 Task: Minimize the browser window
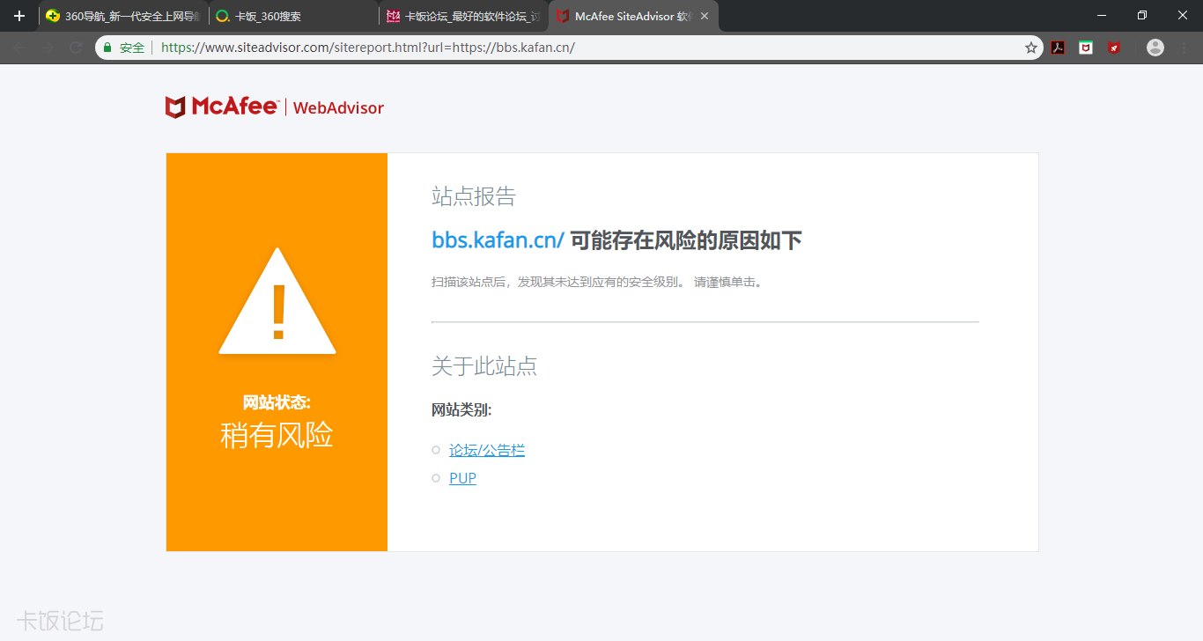[x=1101, y=15]
